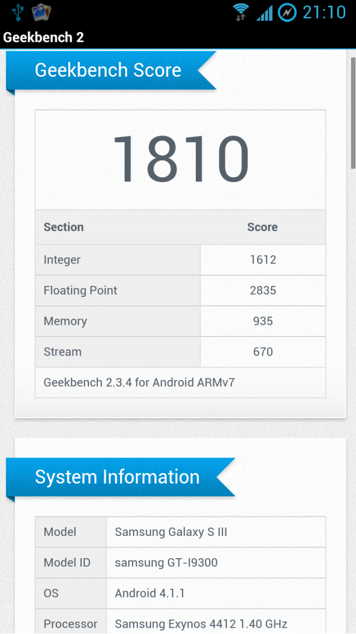Tap the Section column header
Viewport: 356px width, 634px height.
pos(63,227)
